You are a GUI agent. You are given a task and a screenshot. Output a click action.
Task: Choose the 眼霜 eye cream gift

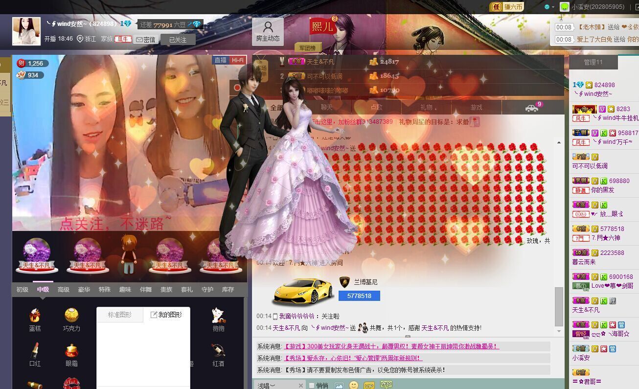(71, 354)
